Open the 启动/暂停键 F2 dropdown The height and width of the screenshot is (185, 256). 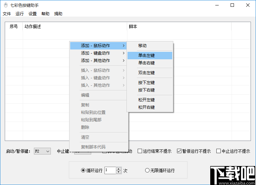click(42, 151)
